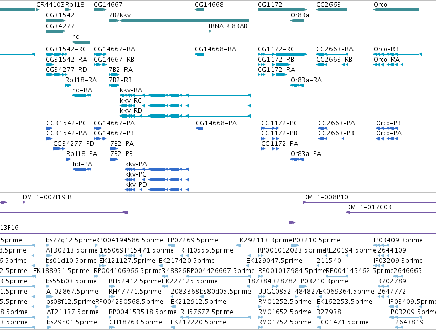Select transcript label CG14667-RA
The height and width of the screenshot is (330, 436).
(x=115, y=49)
